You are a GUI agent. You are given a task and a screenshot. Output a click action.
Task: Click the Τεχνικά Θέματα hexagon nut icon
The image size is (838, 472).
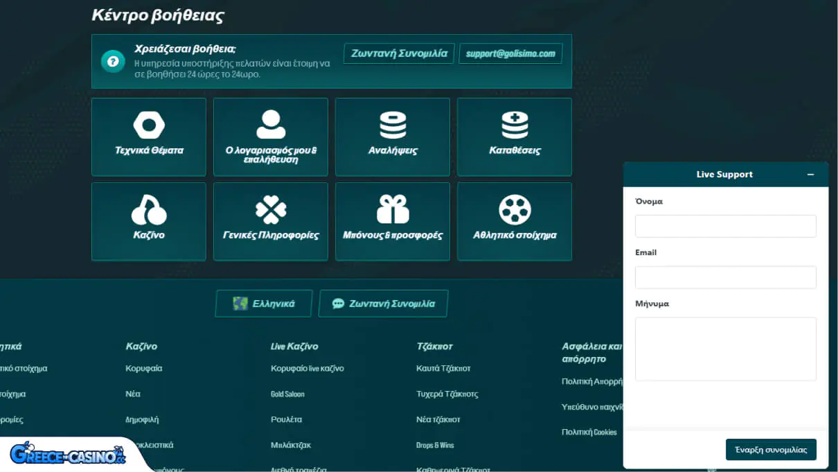click(x=149, y=125)
